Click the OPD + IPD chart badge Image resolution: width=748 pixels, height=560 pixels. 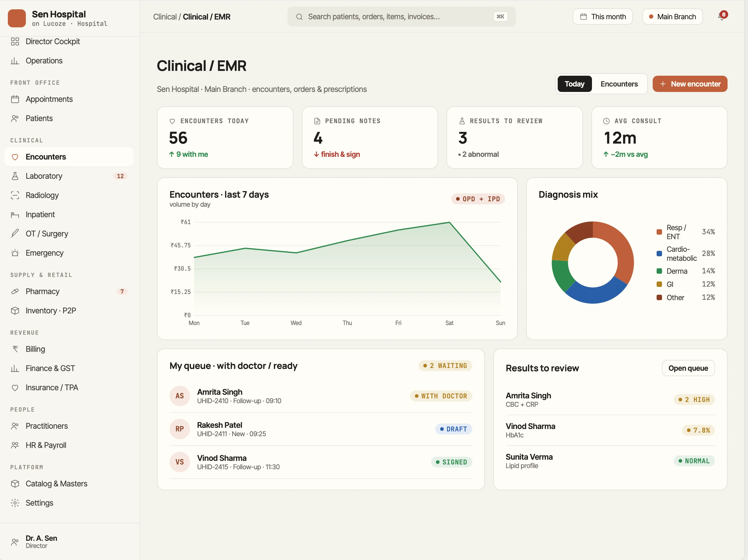pyautogui.click(x=478, y=199)
